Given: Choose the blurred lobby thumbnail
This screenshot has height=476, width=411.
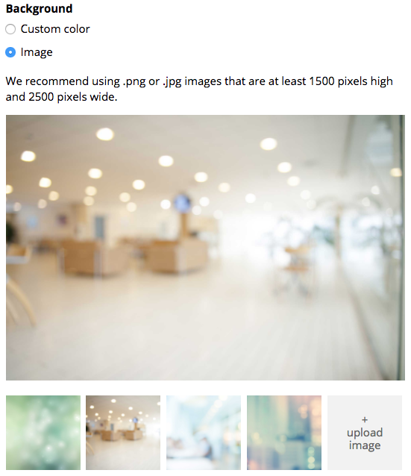Looking at the screenshot, I should [x=123, y=433].
